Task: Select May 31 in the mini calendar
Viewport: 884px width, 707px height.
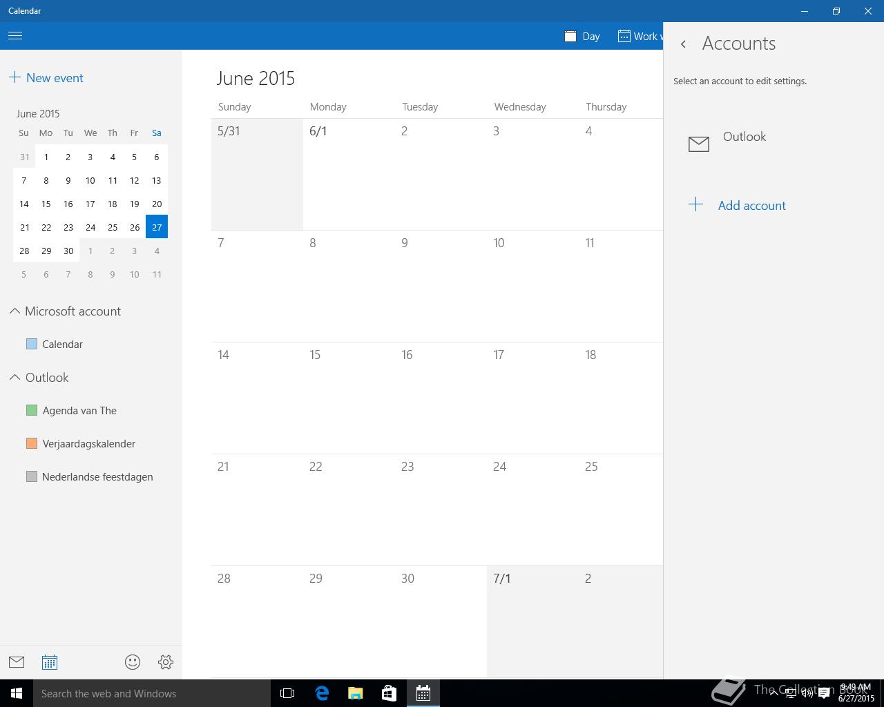Action: pyautogui.click(x=24, y=157)
